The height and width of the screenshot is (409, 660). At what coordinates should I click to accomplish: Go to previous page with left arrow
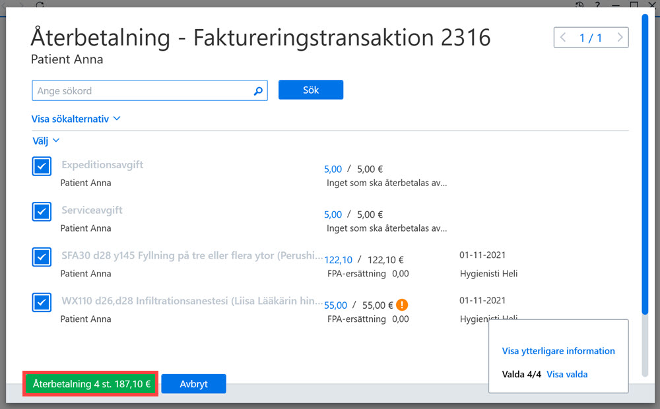(x=563, y=38)
